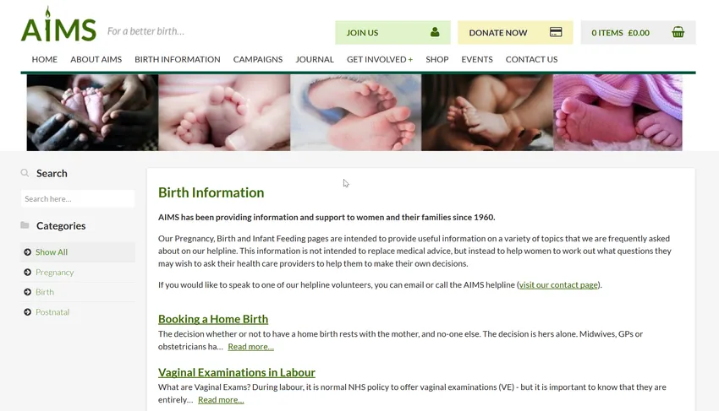719x411 pixels.
Task: Click the Join Us button
Action: pyautogui.click(x=392, y=33)
